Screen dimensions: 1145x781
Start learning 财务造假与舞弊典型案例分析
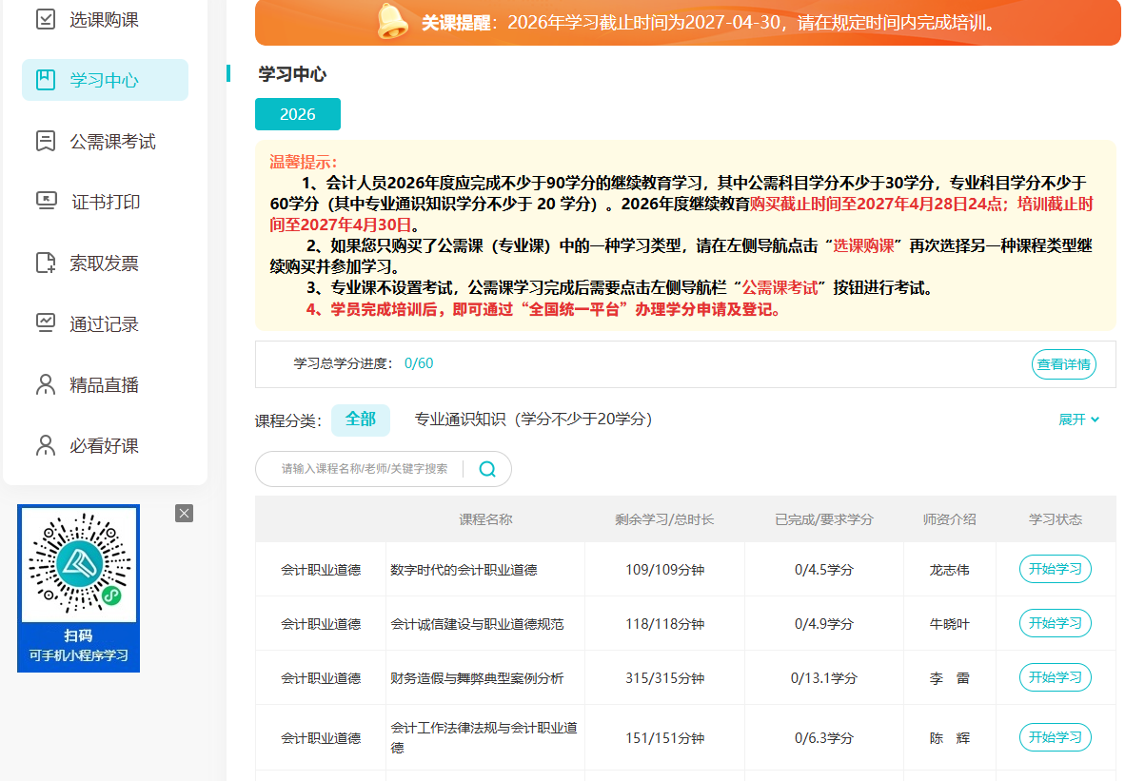coord(1056,678)
